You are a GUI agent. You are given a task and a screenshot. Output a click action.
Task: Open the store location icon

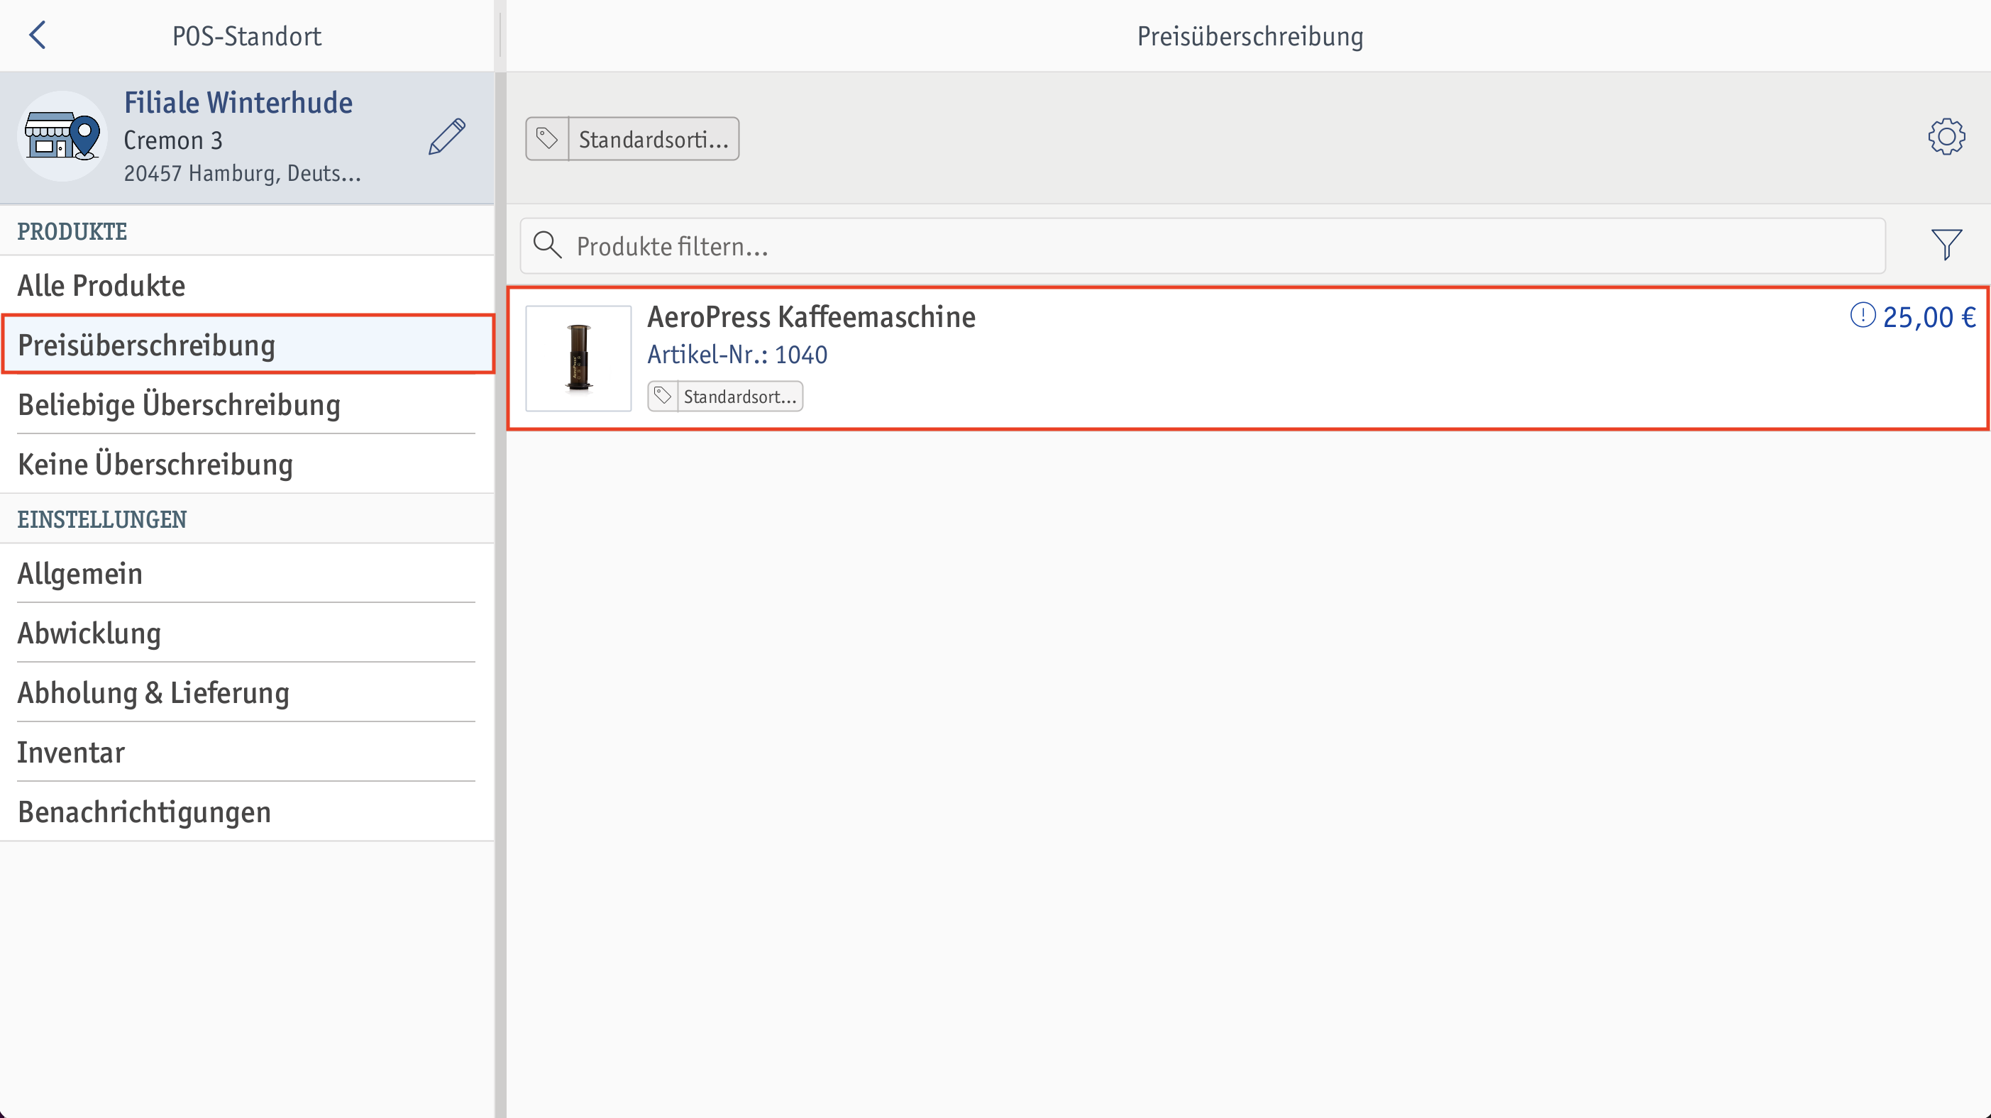(x=62, y=137)
